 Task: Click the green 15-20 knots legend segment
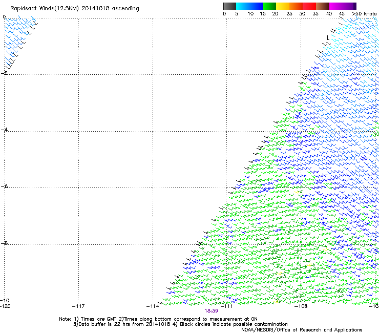[269, 6]
